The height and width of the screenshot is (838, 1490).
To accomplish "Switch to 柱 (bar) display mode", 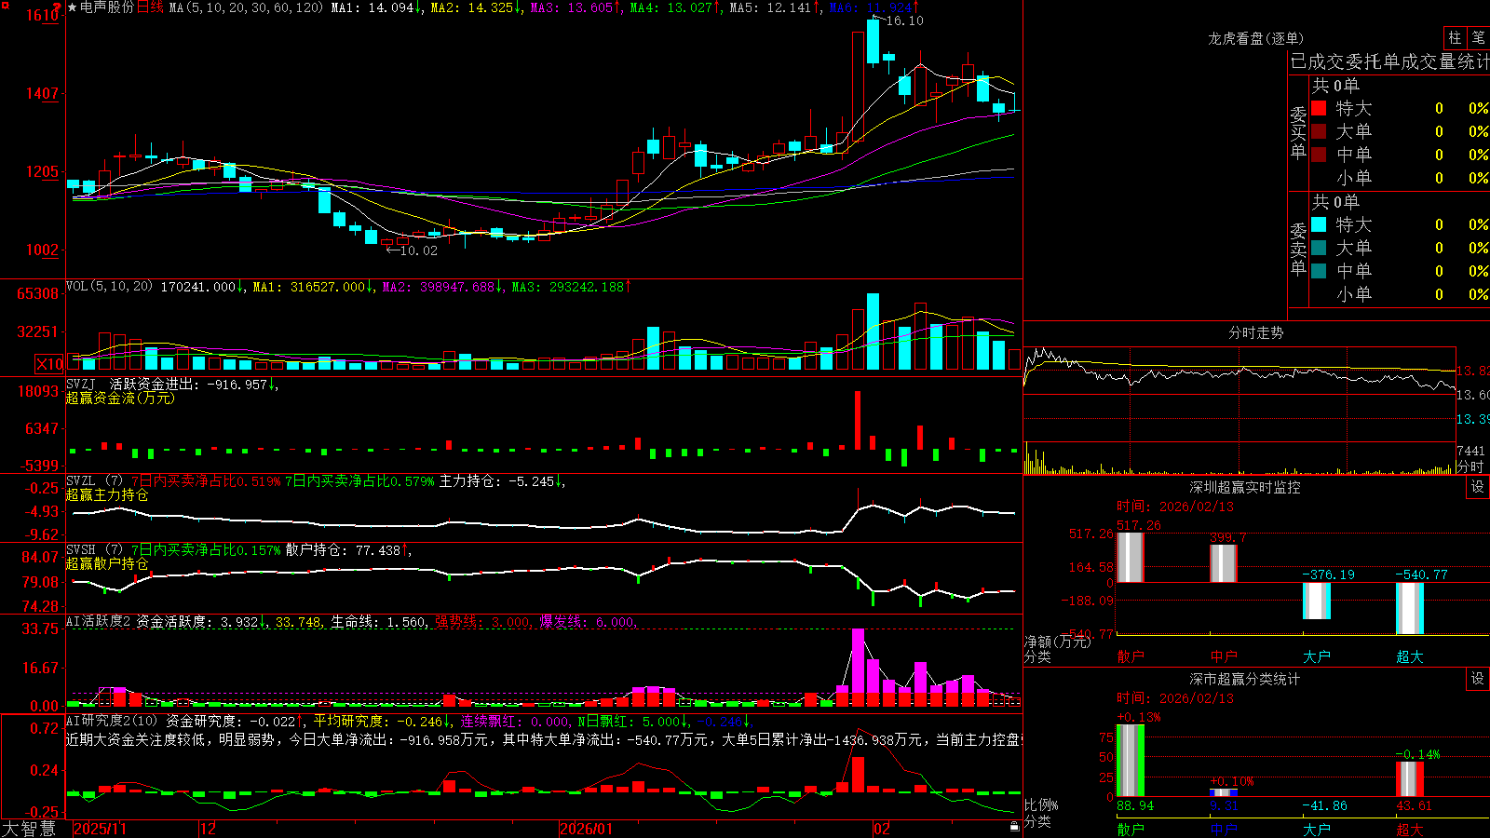I will 1455,37.
